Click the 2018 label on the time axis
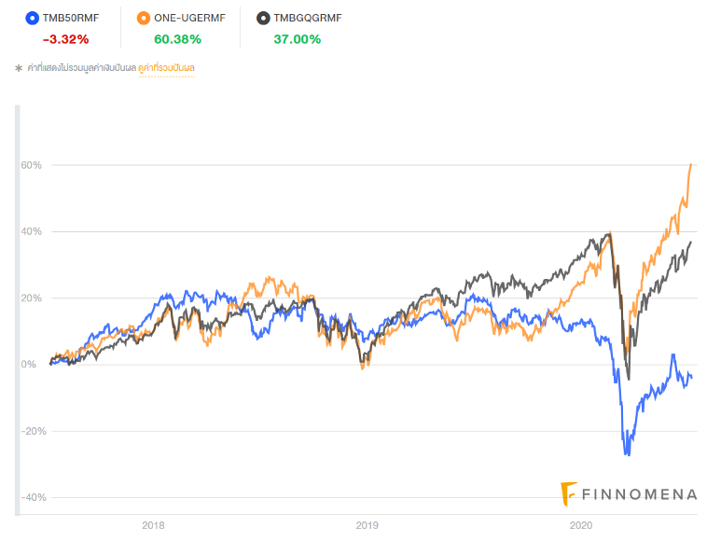Image resolution: width=707 pixels, height=541 pixels. tap(154, 526)
